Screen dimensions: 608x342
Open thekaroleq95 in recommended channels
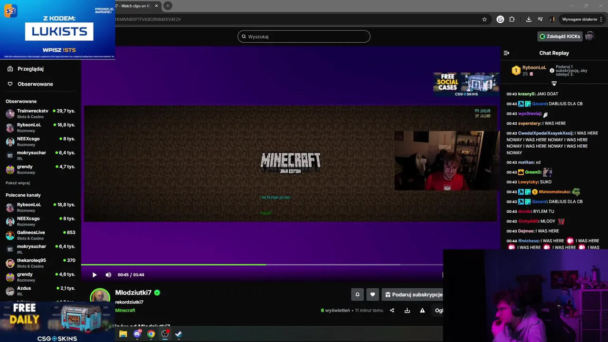pyautogui.click(x=40, y=263)
